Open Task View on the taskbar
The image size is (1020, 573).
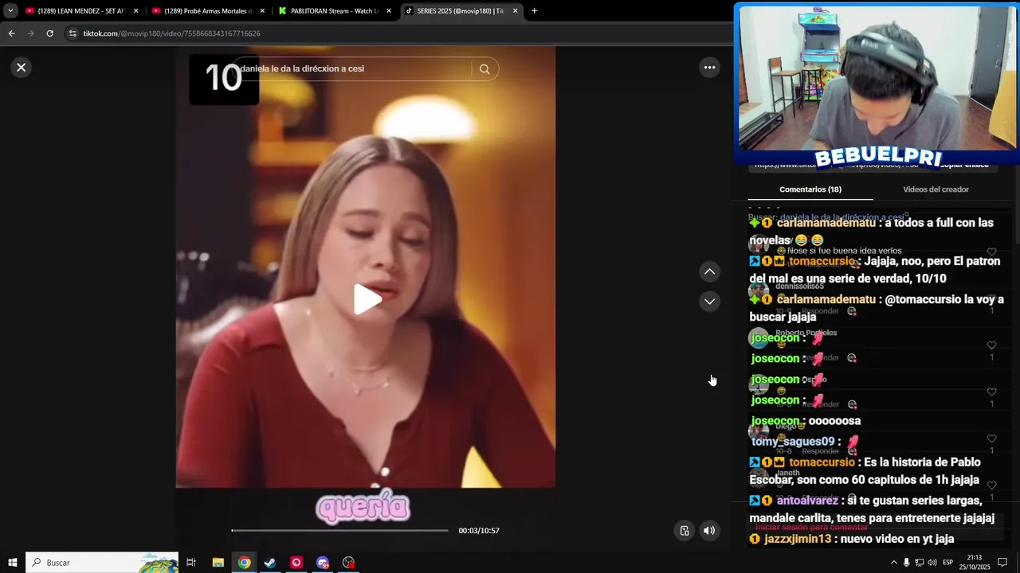(191, 563)
